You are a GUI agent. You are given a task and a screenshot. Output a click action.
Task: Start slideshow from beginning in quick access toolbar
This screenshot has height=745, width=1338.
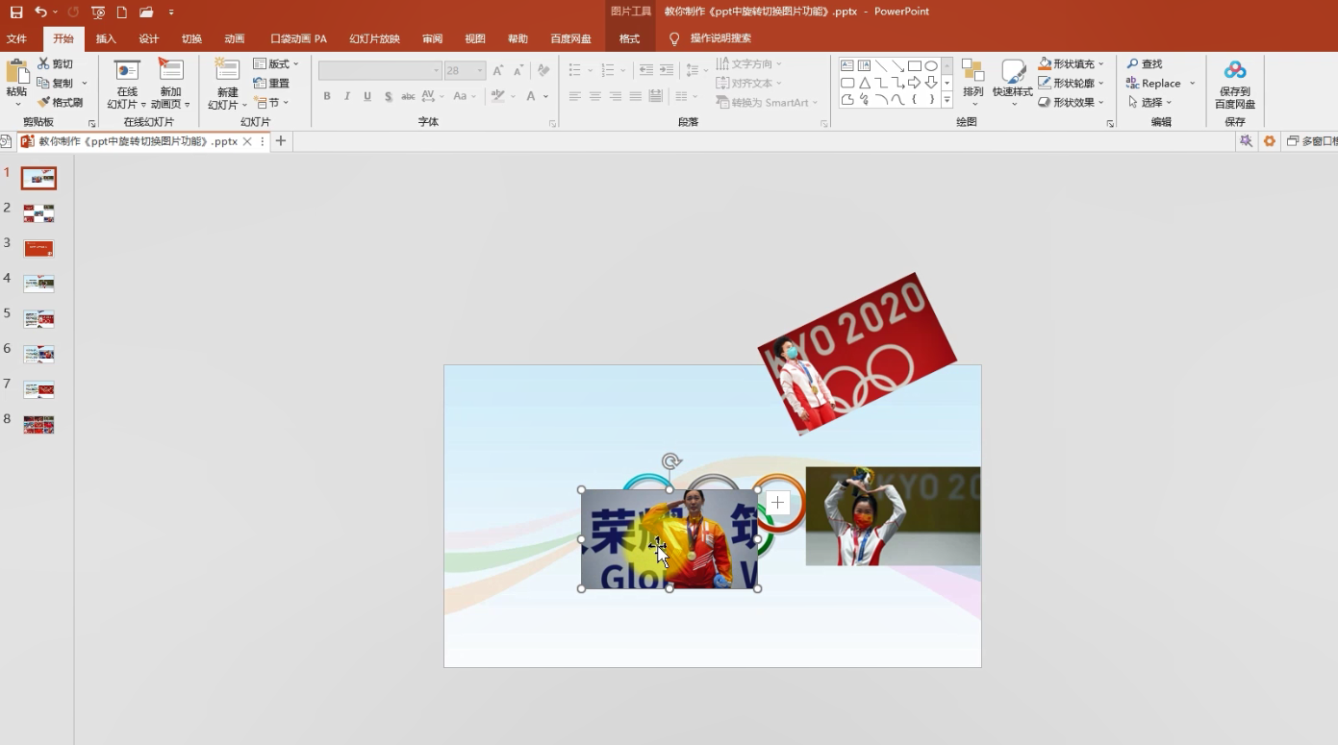(97, 12)
